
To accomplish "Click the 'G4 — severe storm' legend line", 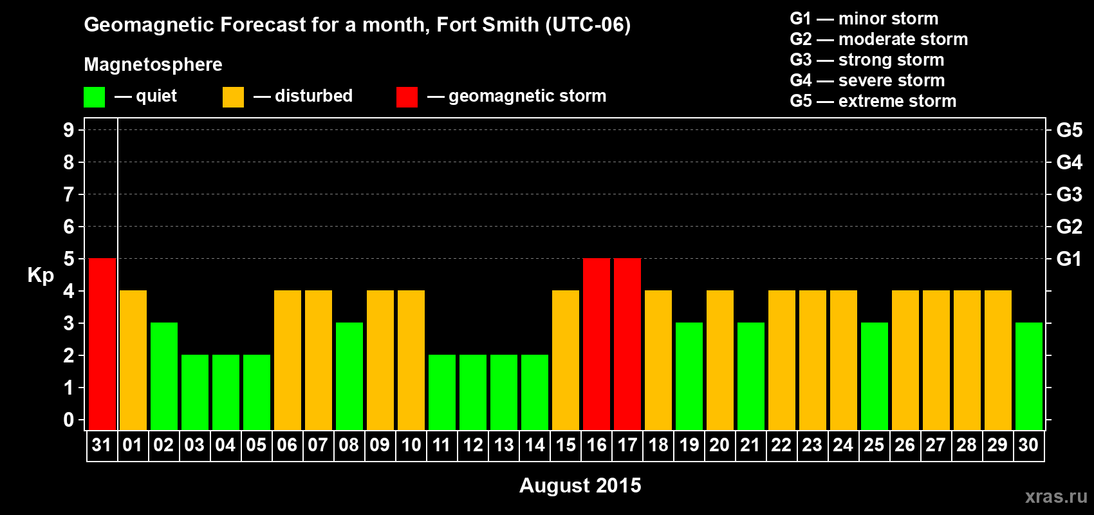I will point(867,80).
